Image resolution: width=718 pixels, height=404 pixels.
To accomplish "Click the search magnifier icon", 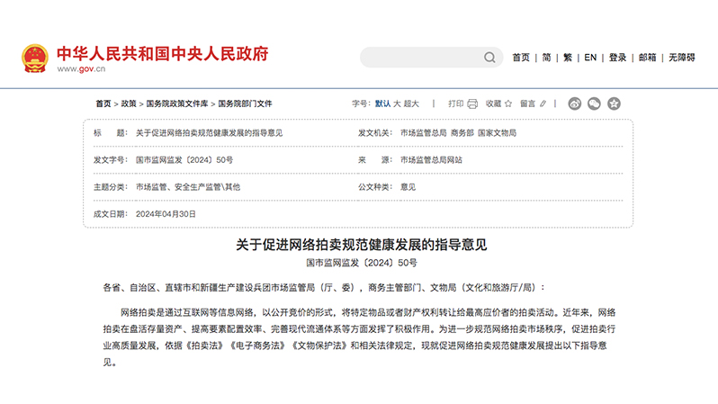I will tap(489, 58).
